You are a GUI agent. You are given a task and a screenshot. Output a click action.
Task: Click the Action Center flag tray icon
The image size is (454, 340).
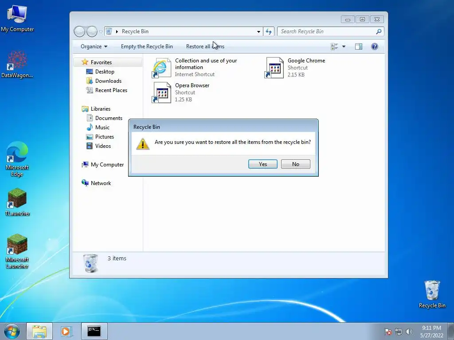[387, 332]
